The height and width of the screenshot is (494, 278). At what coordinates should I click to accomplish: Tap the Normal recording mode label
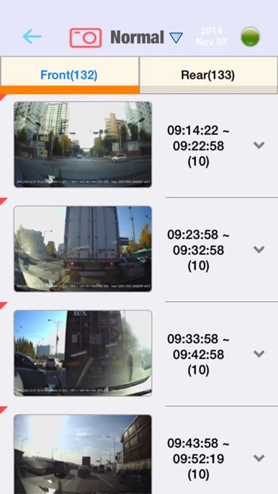pos(137,37)
